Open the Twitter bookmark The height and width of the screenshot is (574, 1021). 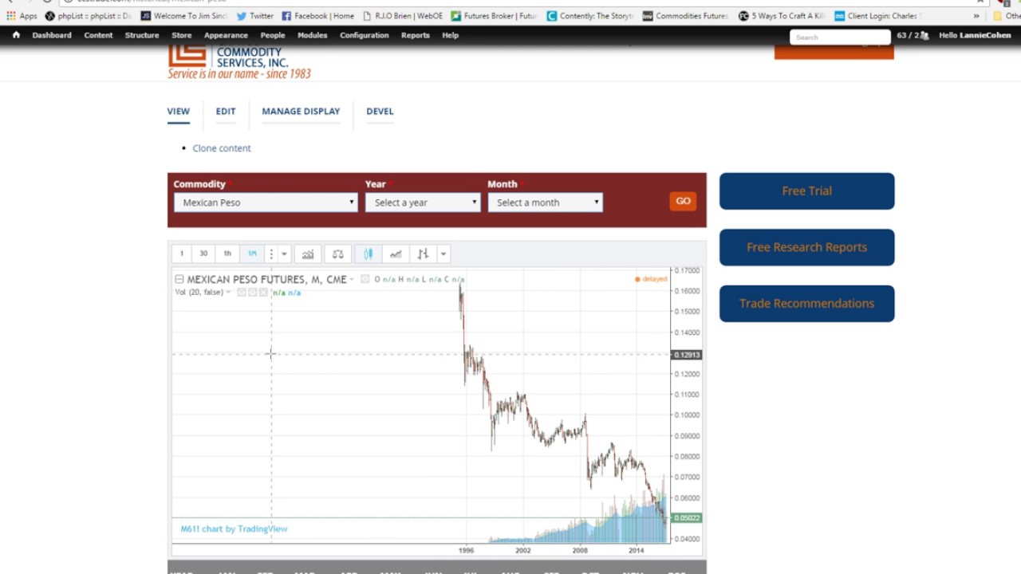point(255,16)
